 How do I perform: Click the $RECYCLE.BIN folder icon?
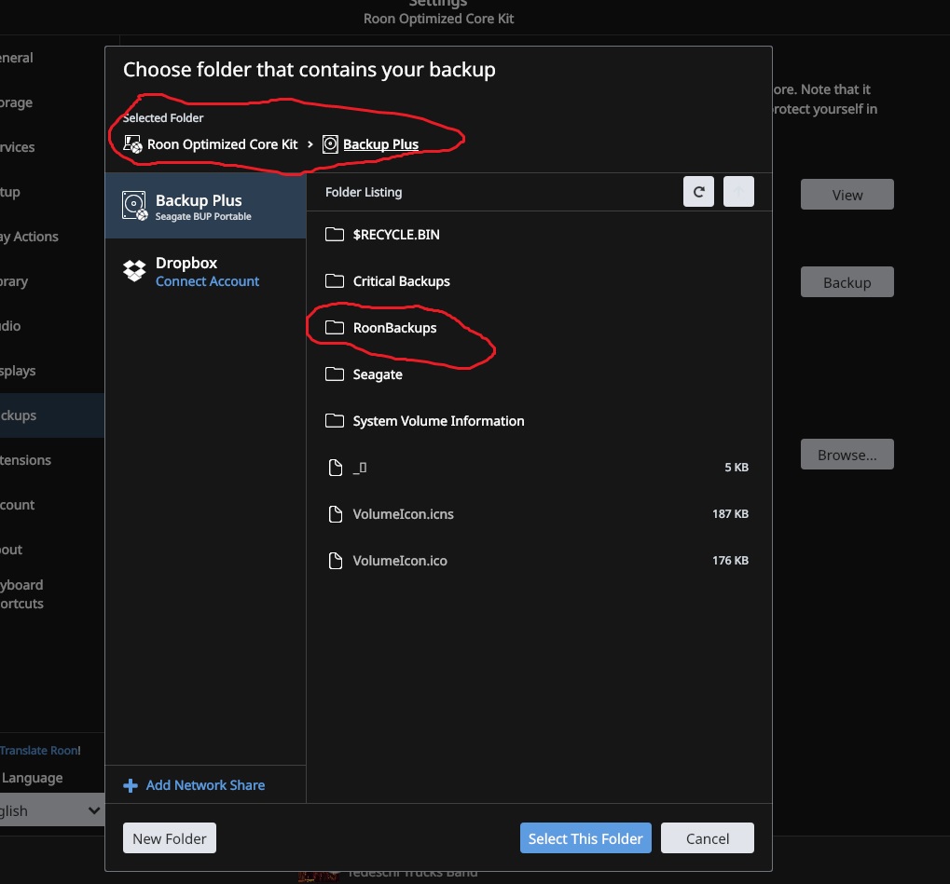click(335, 235)
